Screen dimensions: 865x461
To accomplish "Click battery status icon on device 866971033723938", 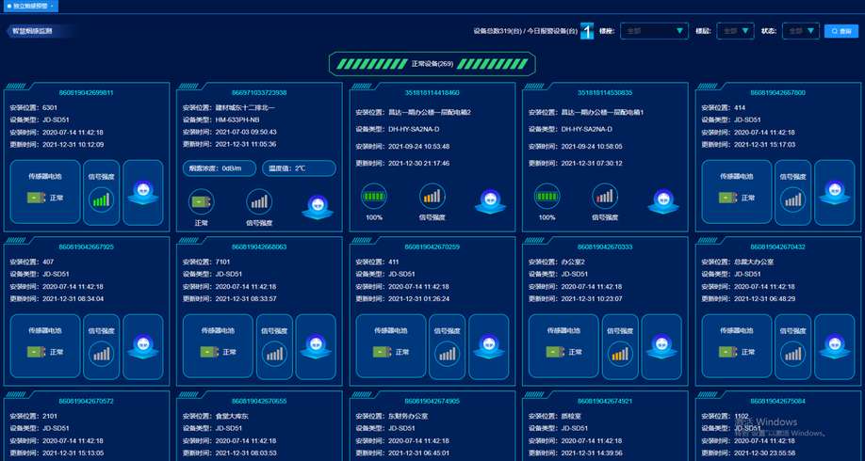I will tap(201, 201).
